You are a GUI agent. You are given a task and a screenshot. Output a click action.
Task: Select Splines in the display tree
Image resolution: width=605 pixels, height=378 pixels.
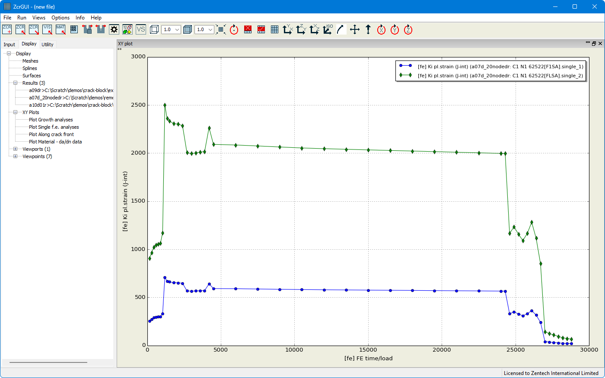click(x=30, y=68)
